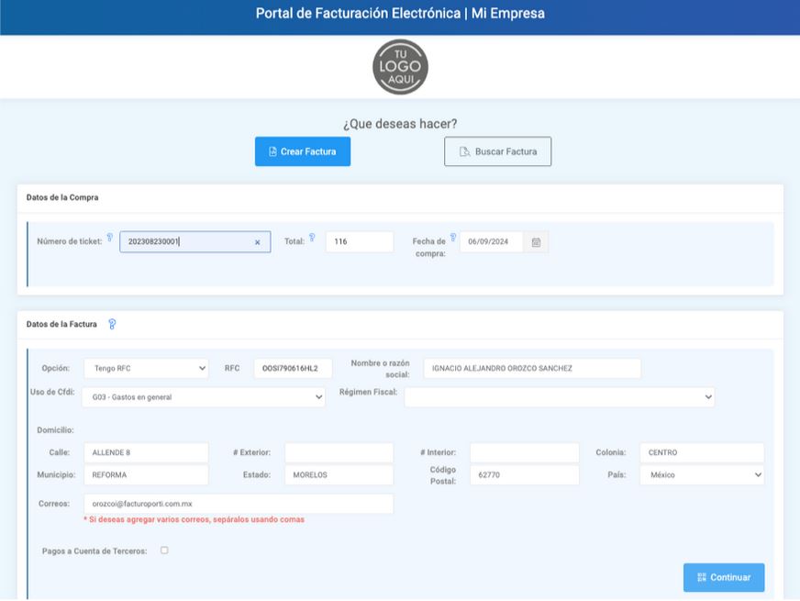This screenshot has width=800, height=601.
Task: Enable Pagos a Cuenta de Terceros
Action: point(166,549)
